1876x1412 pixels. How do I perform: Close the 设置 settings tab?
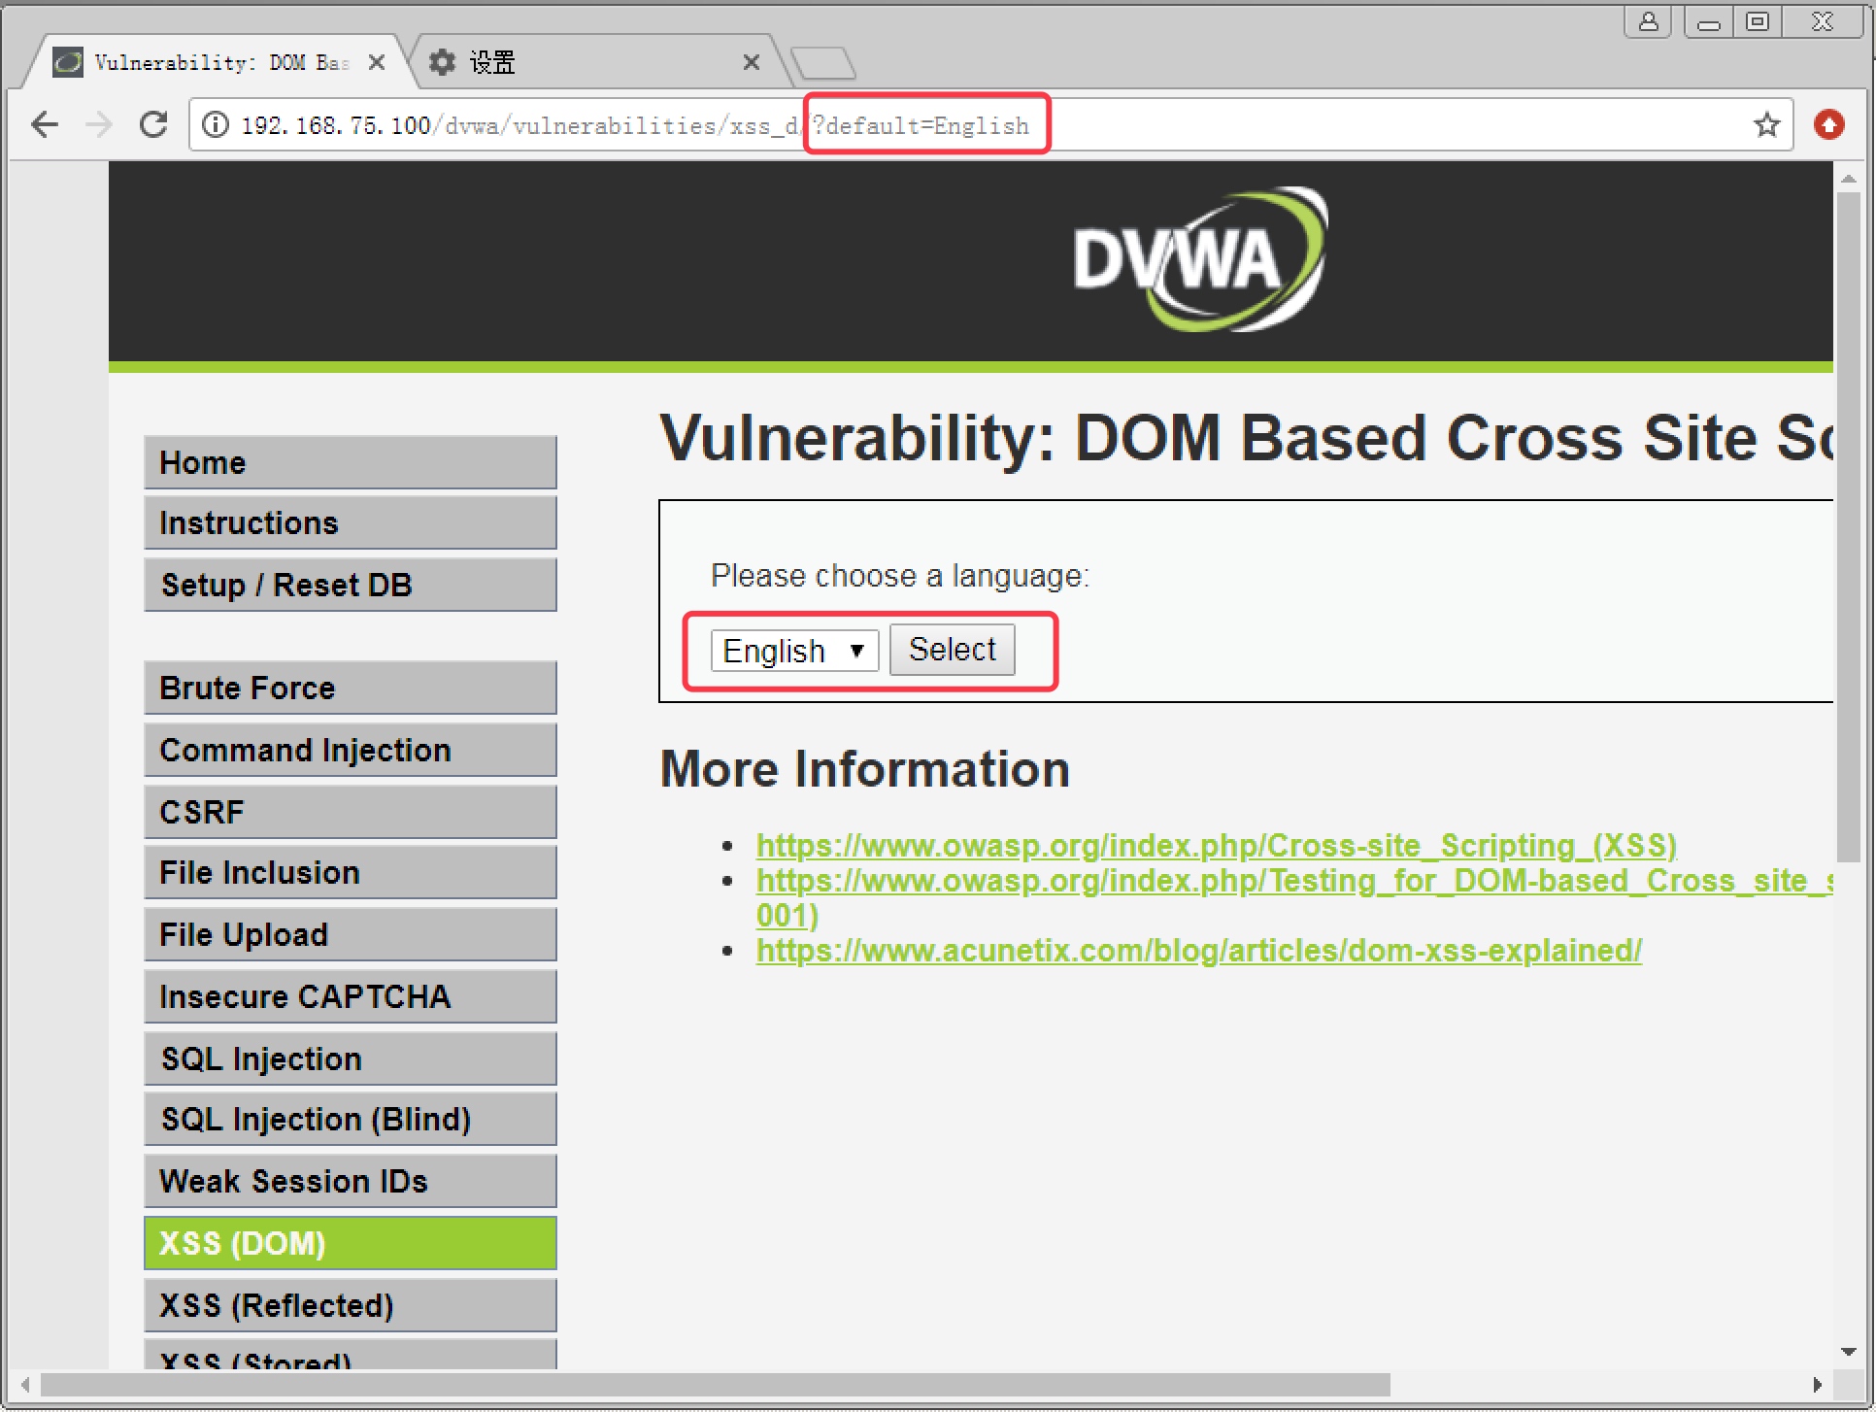tap(751, 63)
